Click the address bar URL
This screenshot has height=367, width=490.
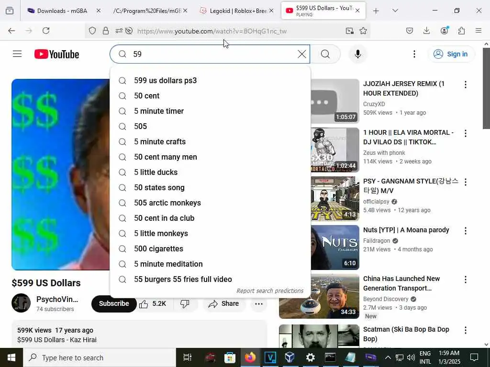(x=212, y=31)
